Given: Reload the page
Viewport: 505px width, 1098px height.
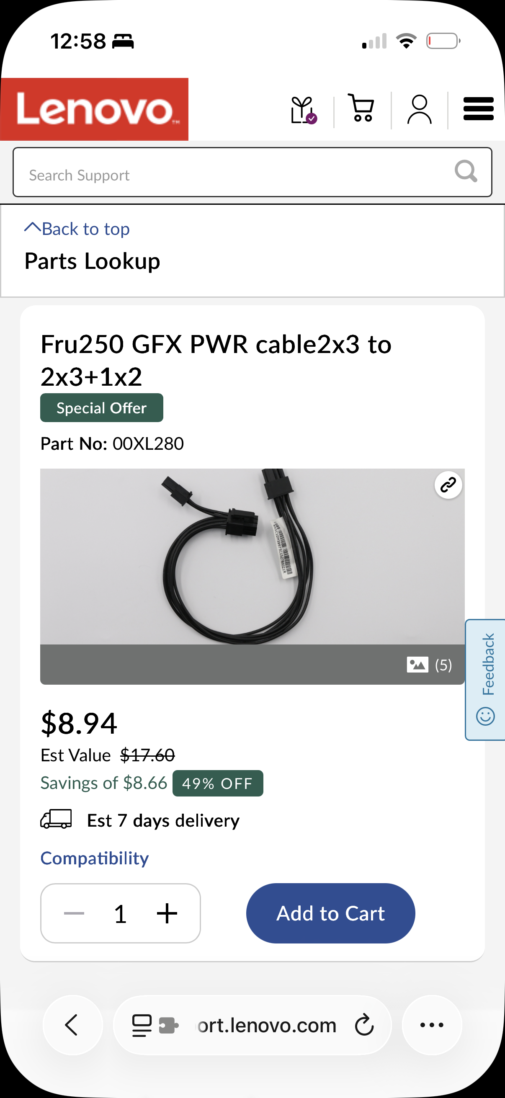Looking at the screenshot, I should tap(364, 1025).
